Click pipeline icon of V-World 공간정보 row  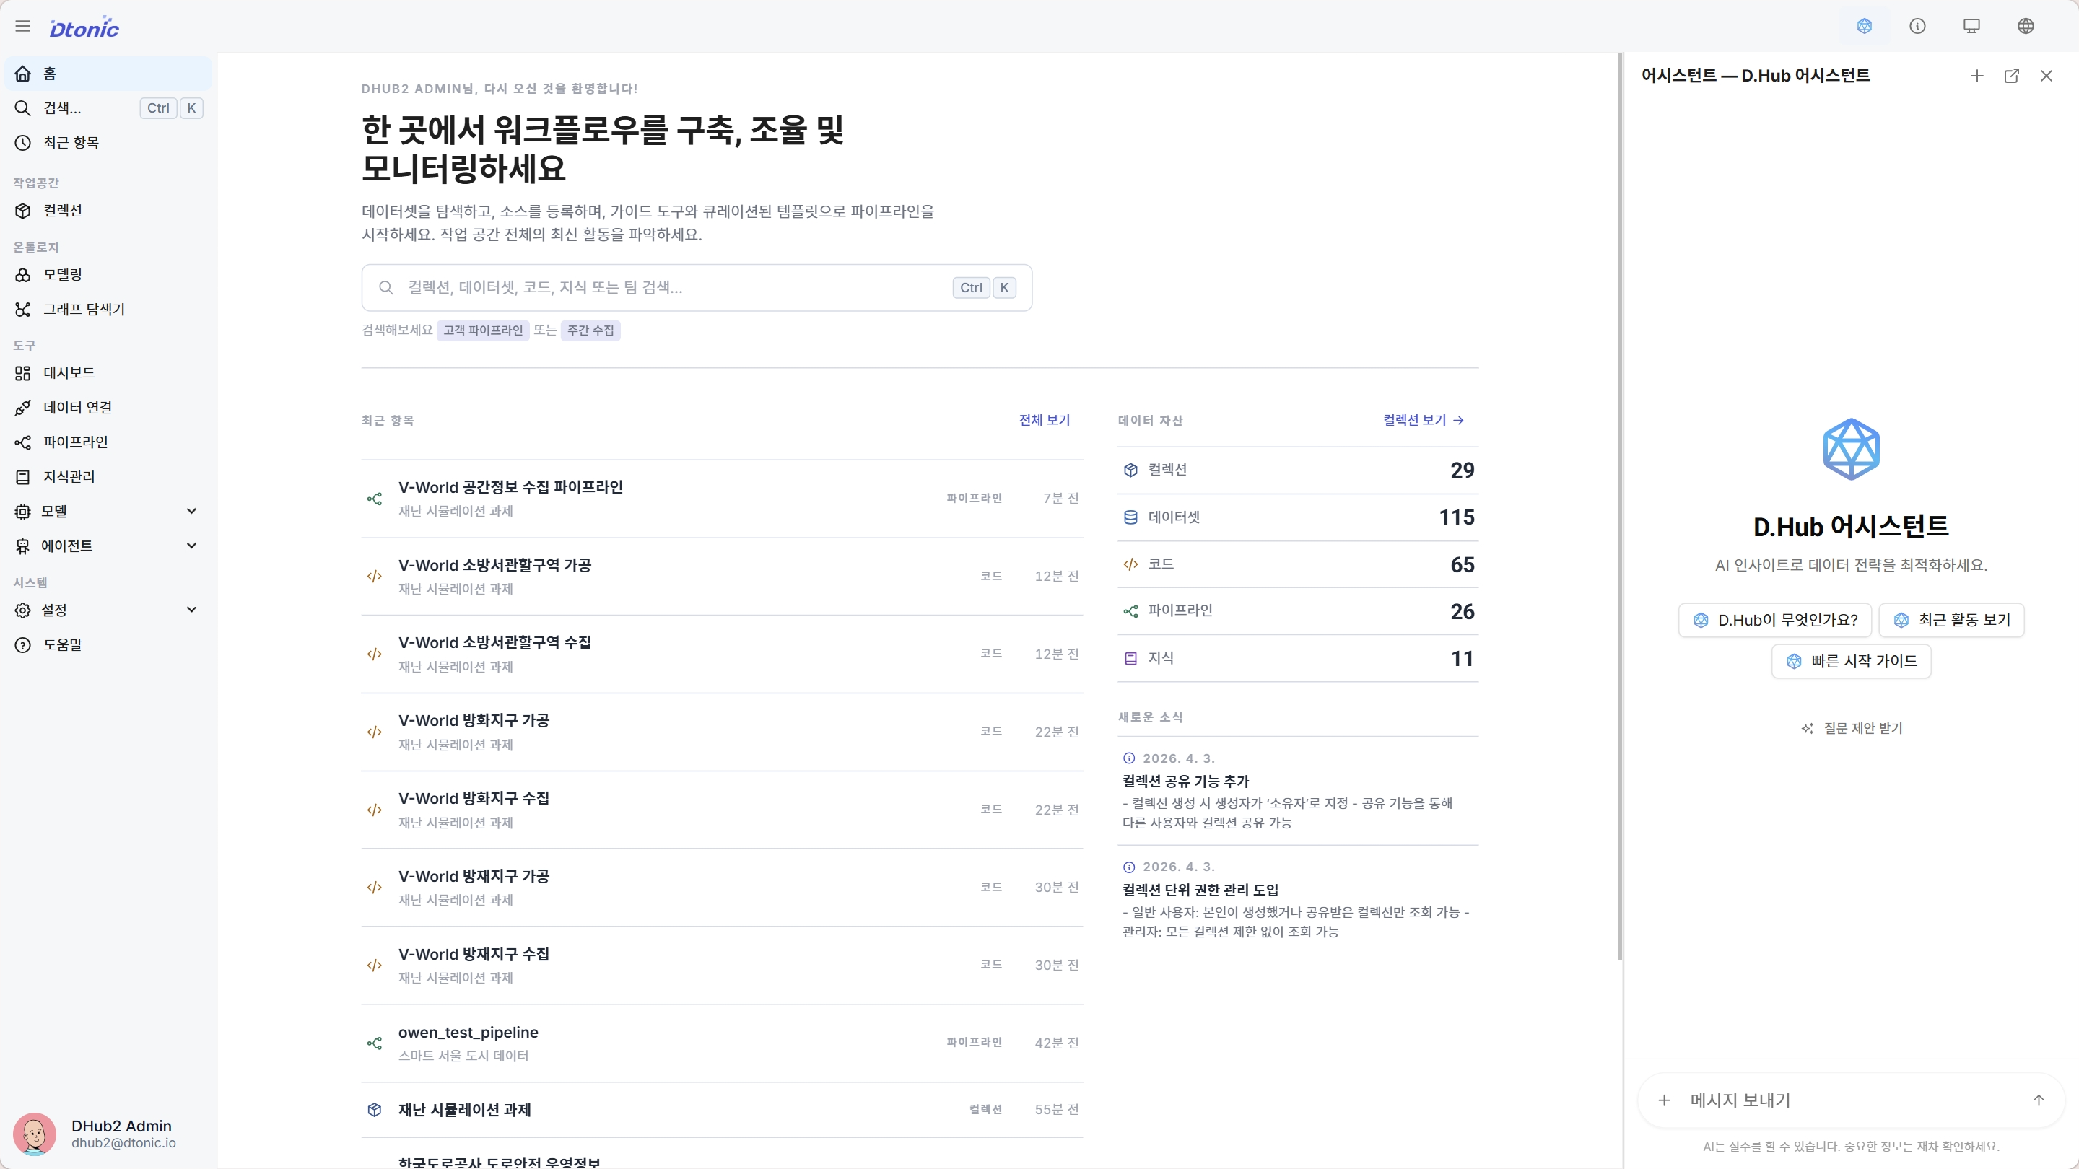tap(375, 499)
